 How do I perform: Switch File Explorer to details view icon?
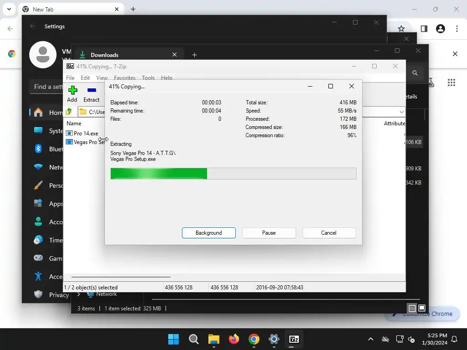pyautogui.click(x=412, y=309)
